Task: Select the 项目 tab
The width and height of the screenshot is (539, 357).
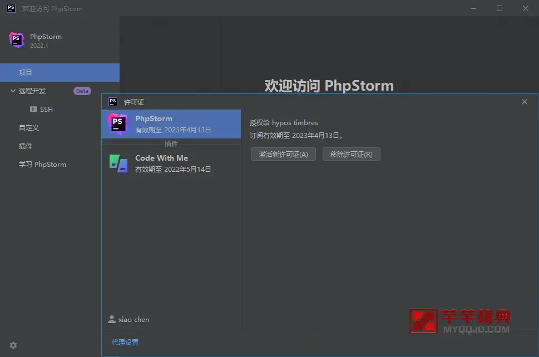Action: pyautogui.click(x=60, y=72)
